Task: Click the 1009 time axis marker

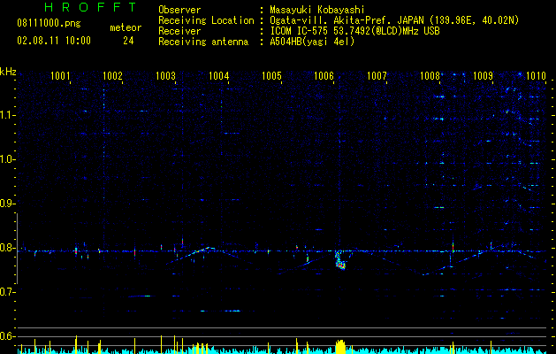Action: [x=483, y=75]
